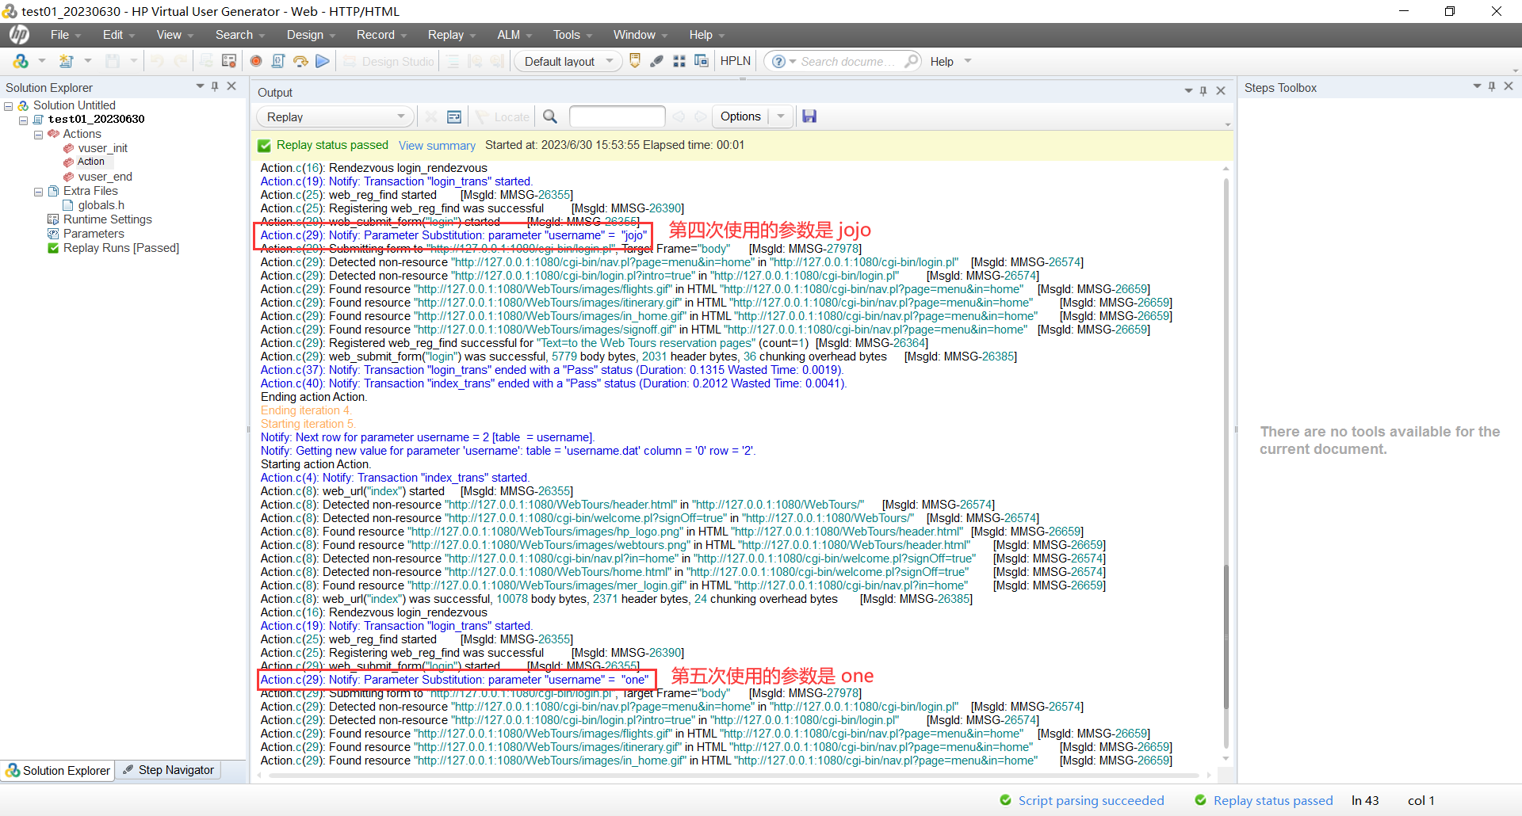Click the Output vertical scrollbar thumb

pyautogui.click(x=1226, y=635)
